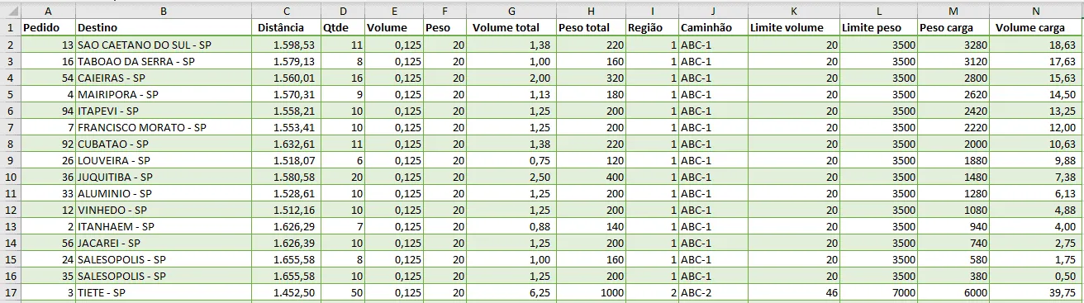1084x303 pixels.
Task: Click Peso carga value 6000
Action: coord(954,292)
